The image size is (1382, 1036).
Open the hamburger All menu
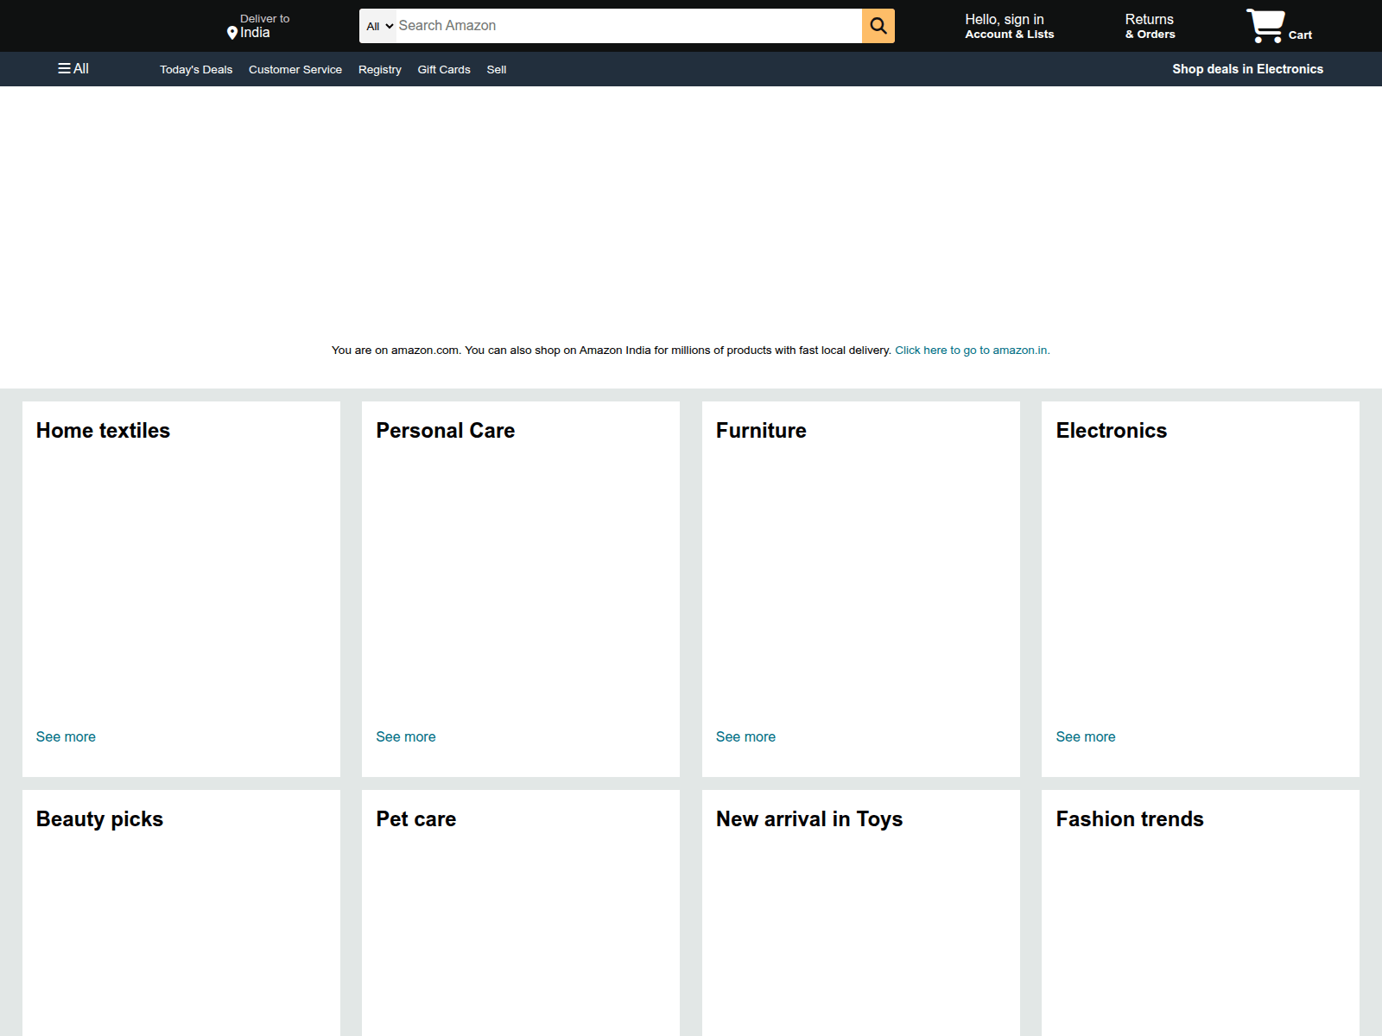click(x=73, y=69)
